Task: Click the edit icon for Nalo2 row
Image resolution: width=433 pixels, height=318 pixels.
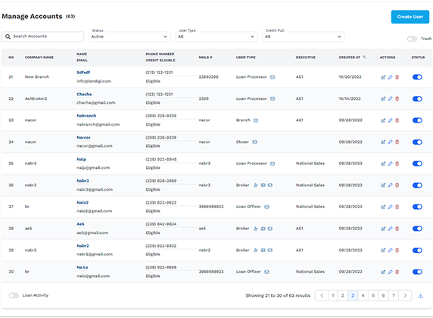Action: point(383,207)
